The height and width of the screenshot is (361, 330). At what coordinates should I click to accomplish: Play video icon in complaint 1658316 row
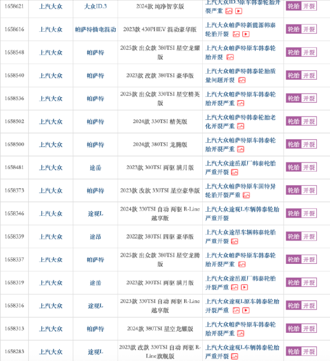coord(246,311)
